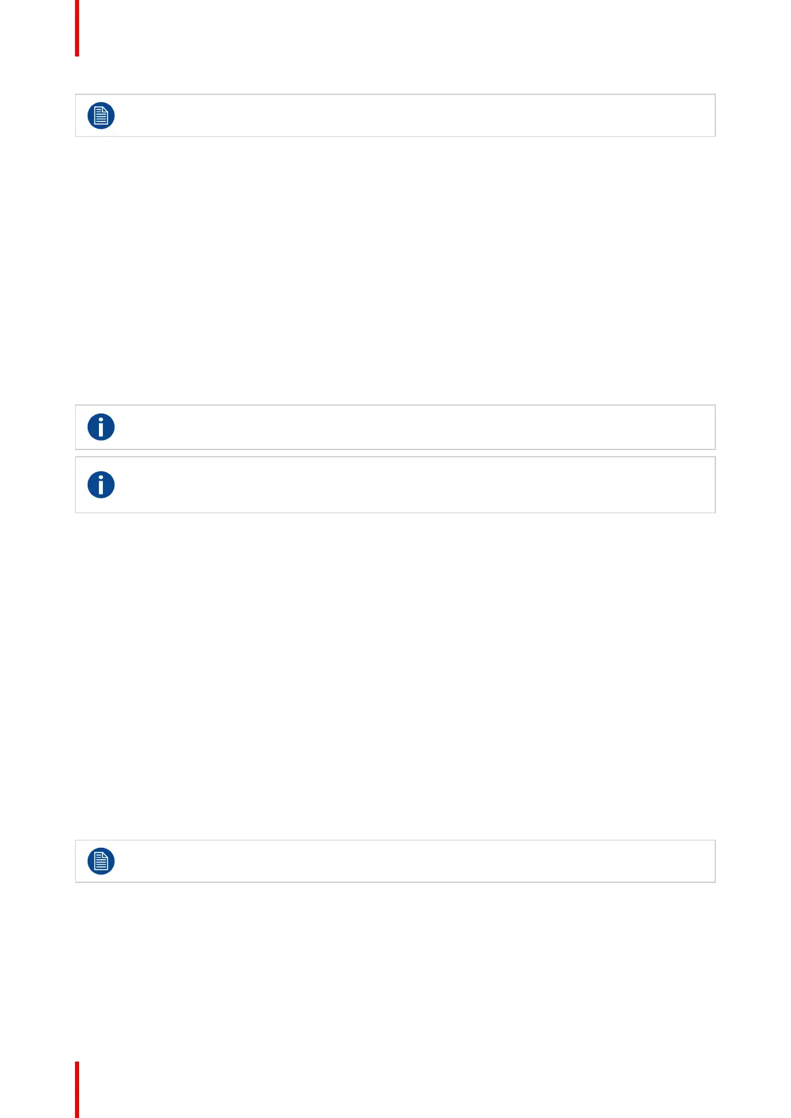The width and height of the screenshot is (791, 1118).
Task: Click inside the first info callout box
Action: 412,427
